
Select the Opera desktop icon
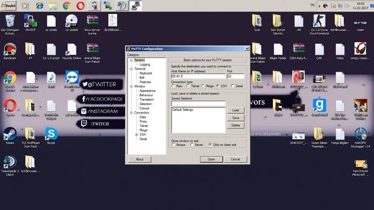pyautogui.click(x=10, y=107)
